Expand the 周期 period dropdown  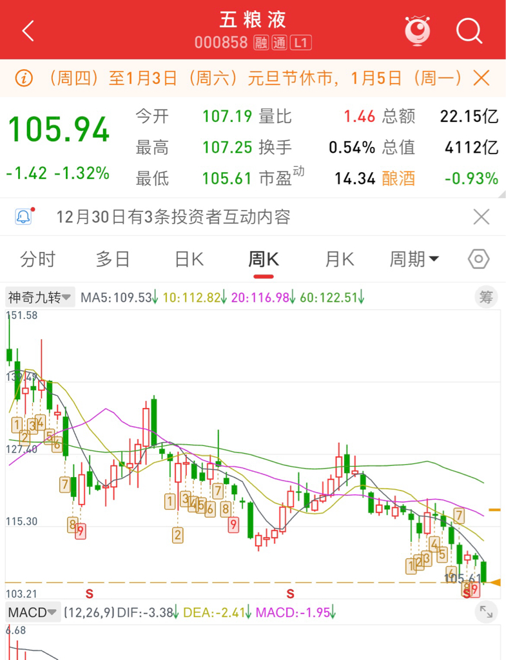click(x=414, y=259)
